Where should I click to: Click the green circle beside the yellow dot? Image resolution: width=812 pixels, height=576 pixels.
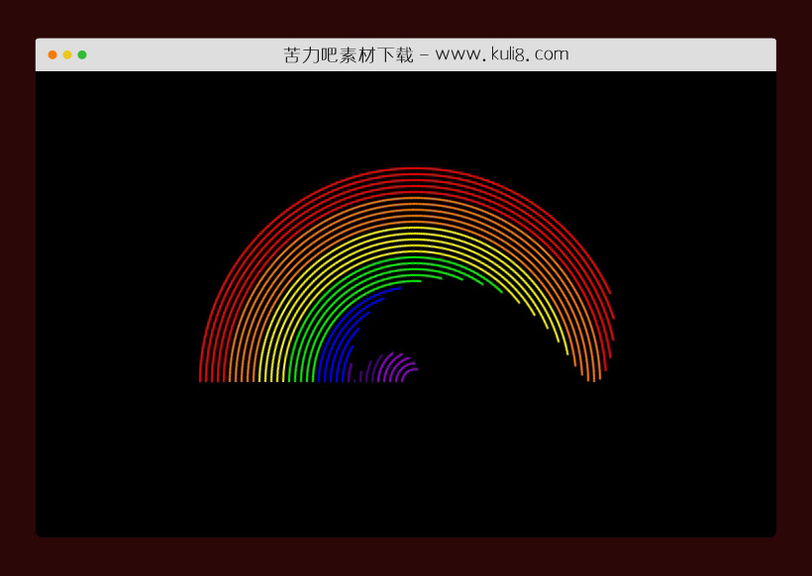(82, 55)
